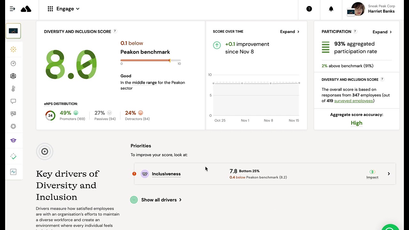Open the pulse chart icon in sidebar
409x230 pixels.
point(13,172)
